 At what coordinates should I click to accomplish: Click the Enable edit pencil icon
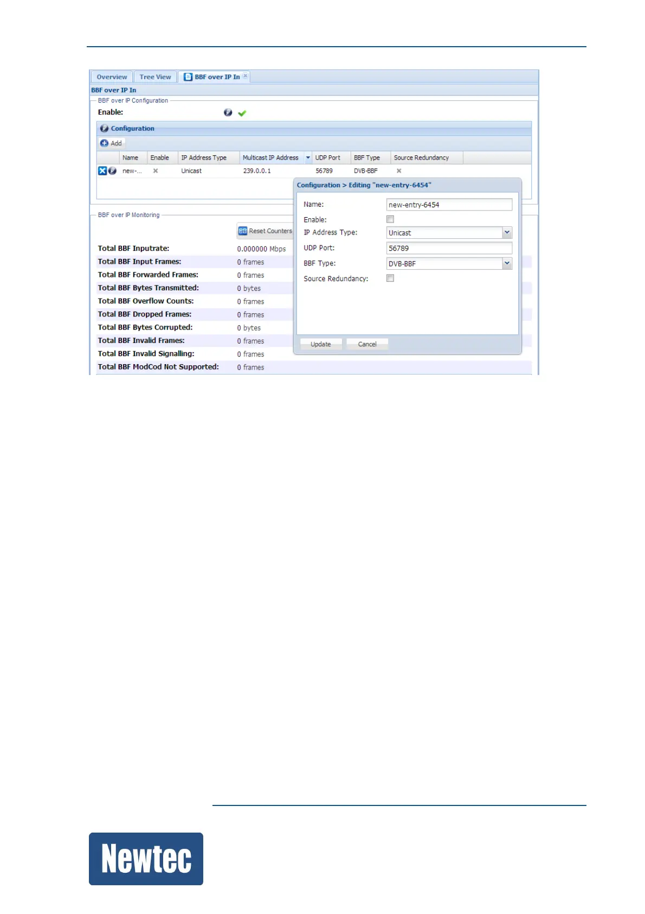pos(228,112)
